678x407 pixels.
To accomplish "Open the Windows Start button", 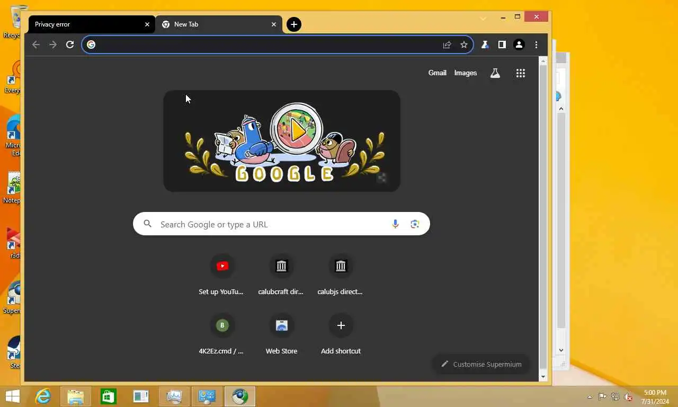I will click(x=12, y=396).
